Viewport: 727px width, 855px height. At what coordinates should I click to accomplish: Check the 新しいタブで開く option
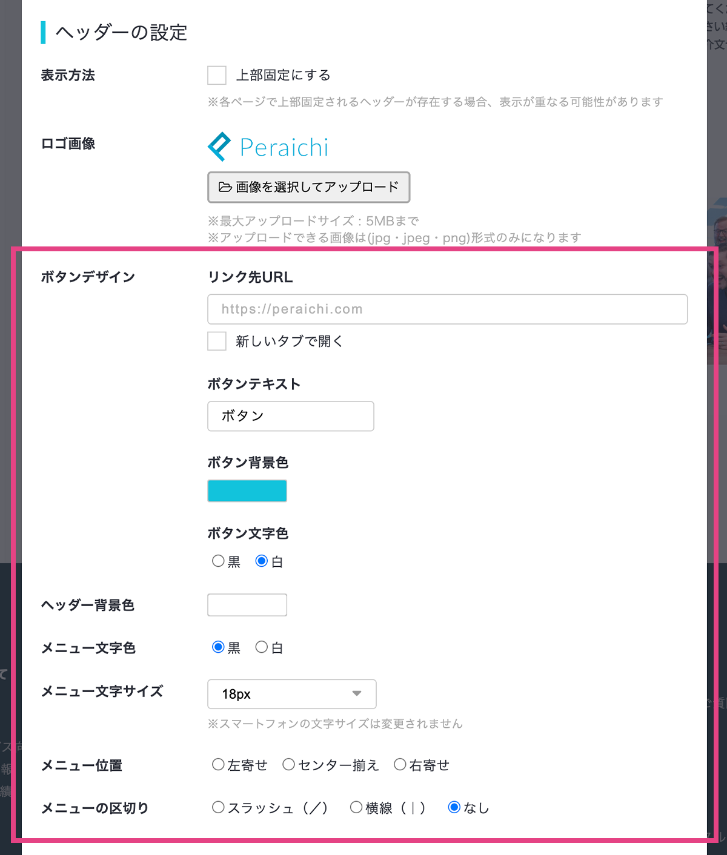pyautogui.click(x=217, y=341)
